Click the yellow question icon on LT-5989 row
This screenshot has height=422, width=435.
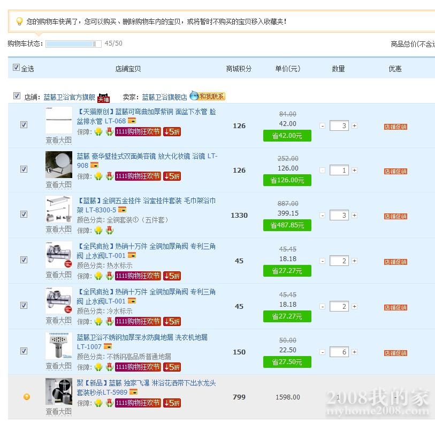27,397
